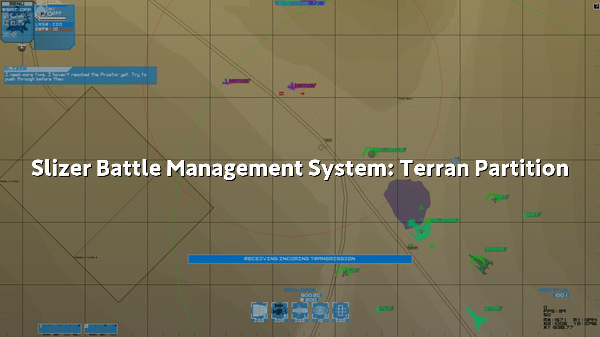The width and height of the screenshot is (600, 337).
Task: Select the LASR: 200 weapon row
Action: tap(54, 24)
